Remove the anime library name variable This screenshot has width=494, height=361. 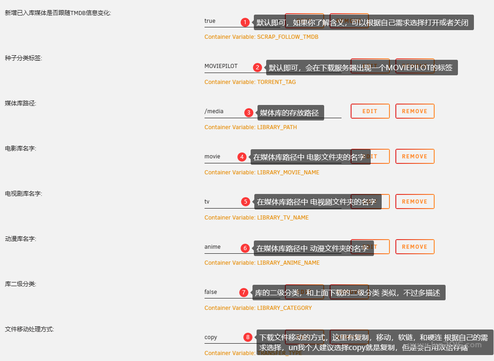click(x=415, y=246)
